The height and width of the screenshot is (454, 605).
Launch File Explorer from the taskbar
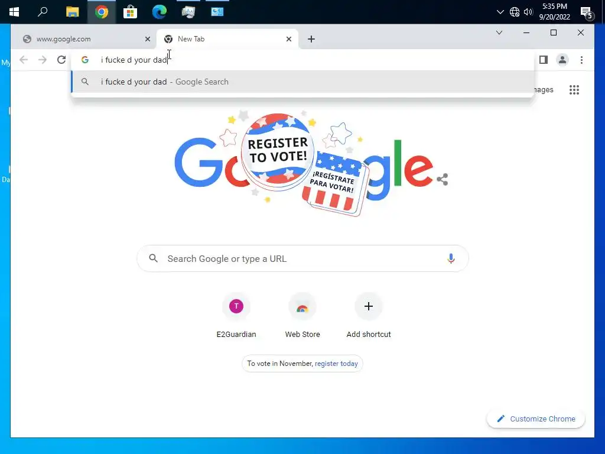72,12
